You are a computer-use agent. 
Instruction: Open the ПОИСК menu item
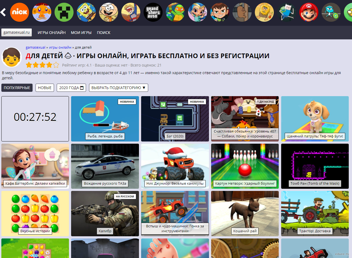point(104,33)
